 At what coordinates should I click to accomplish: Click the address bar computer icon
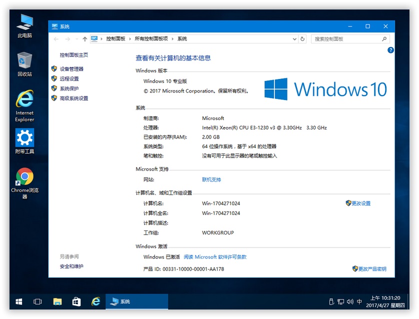pos(94,39)
